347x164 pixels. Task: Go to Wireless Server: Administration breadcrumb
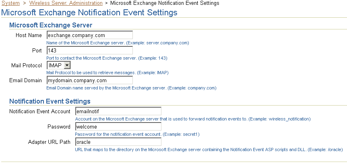pos(66,3)
